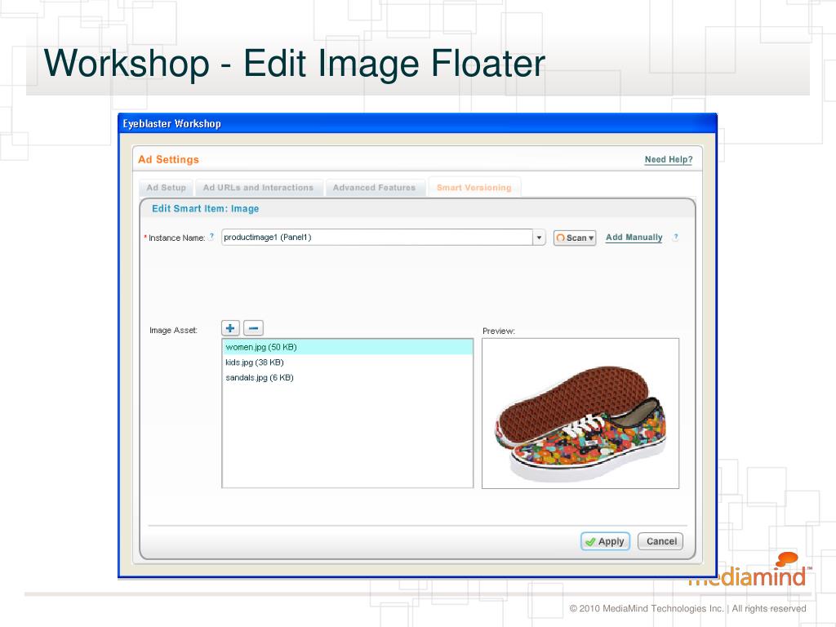
Task: Click the plus icon to add image asset
Action: tap(230, 328)
